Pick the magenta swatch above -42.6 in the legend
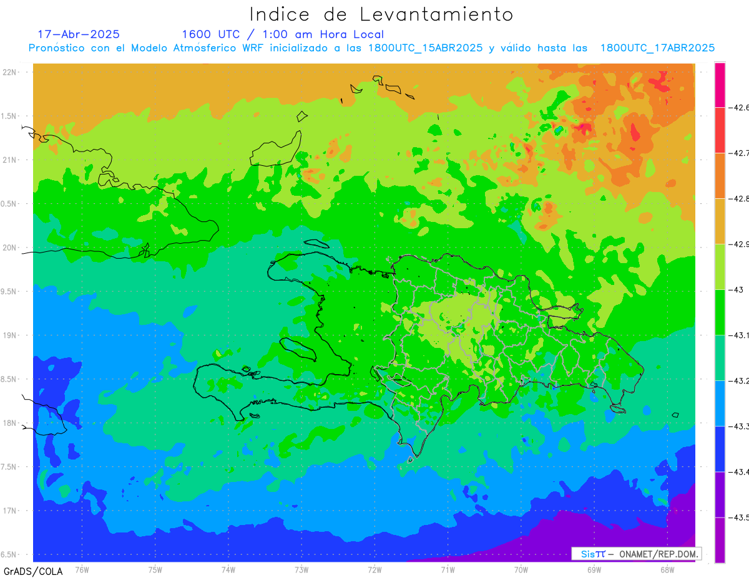The height and width of the screenshot is (578, 749). 720,85
